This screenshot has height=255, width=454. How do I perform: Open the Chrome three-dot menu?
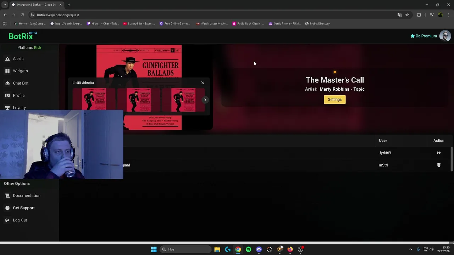(449, 15)
